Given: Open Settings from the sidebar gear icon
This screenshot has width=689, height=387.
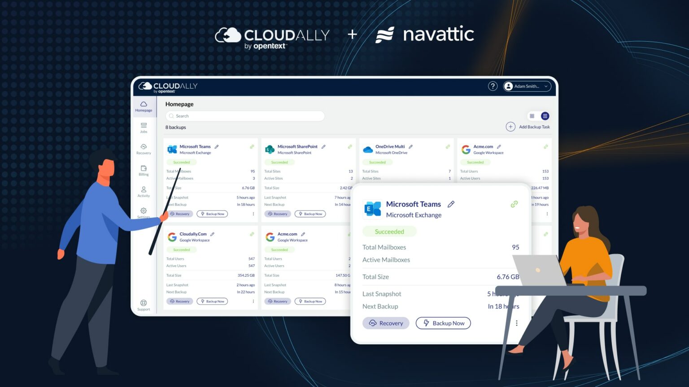Looking at the screenshot, I should (144, 211).
